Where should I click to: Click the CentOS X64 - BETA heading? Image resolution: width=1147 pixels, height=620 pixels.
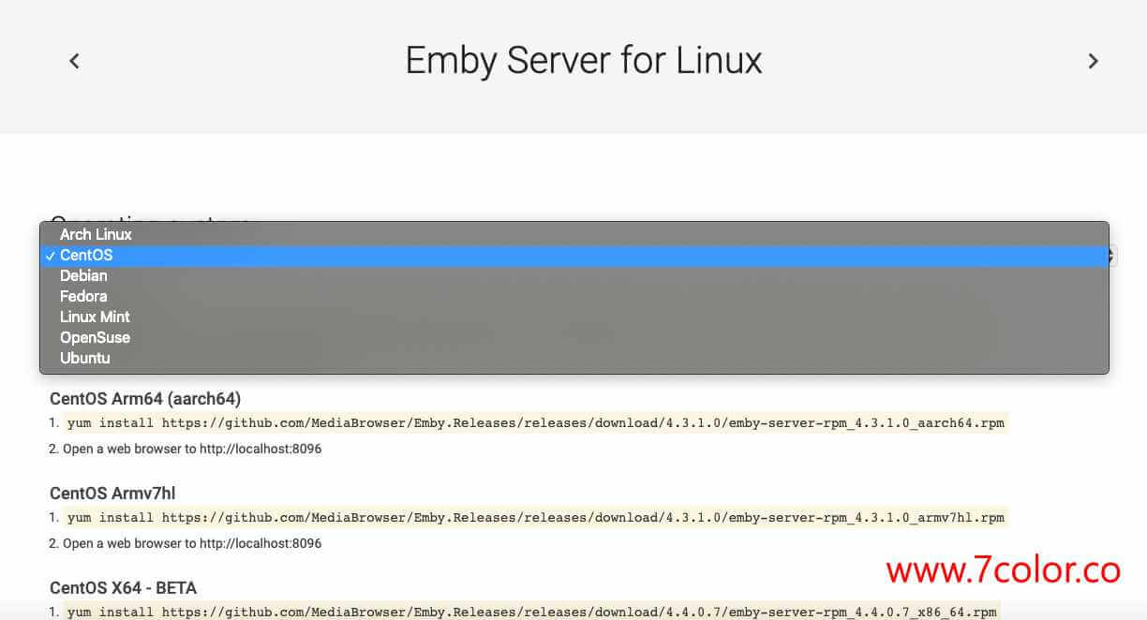123,588
